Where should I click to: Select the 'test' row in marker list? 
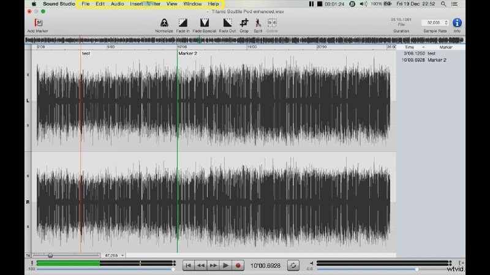[x=431, y=53]
